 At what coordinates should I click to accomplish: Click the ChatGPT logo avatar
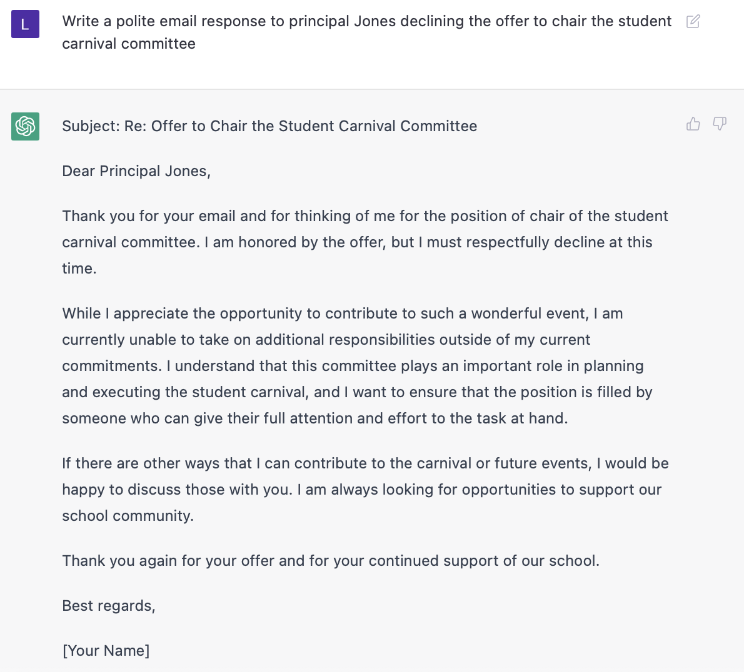point(25,126)
